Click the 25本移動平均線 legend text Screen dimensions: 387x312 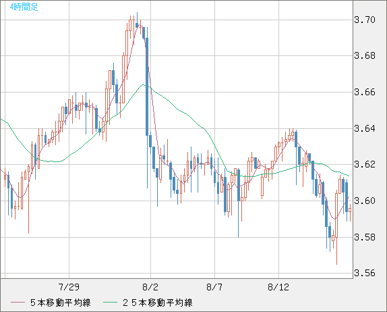coord(158,303)
